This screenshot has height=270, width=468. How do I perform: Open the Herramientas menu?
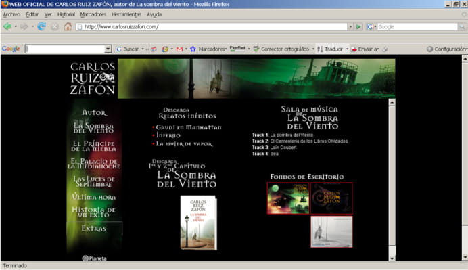126,14
